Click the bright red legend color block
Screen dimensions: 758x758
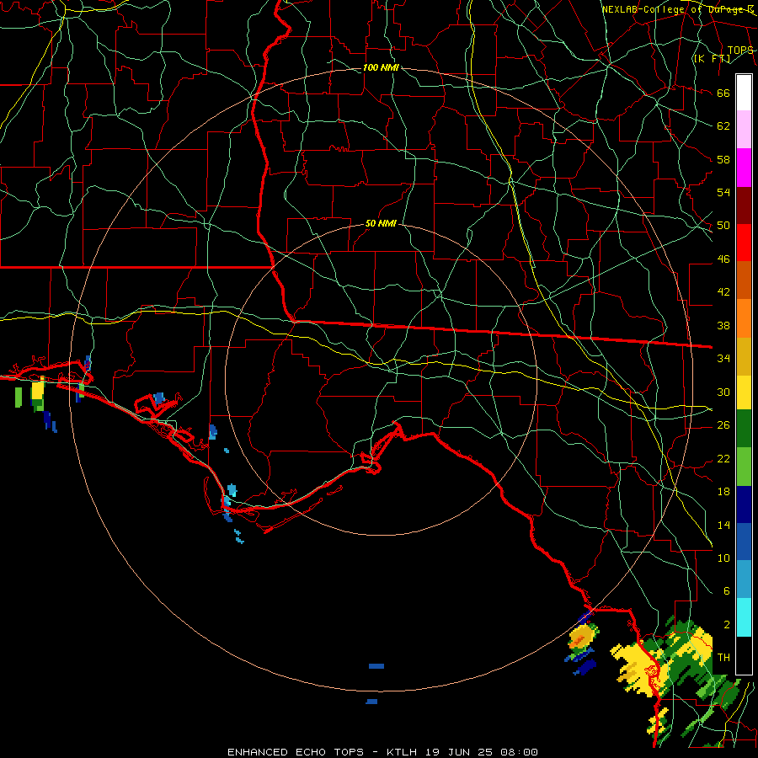point(744,243)
